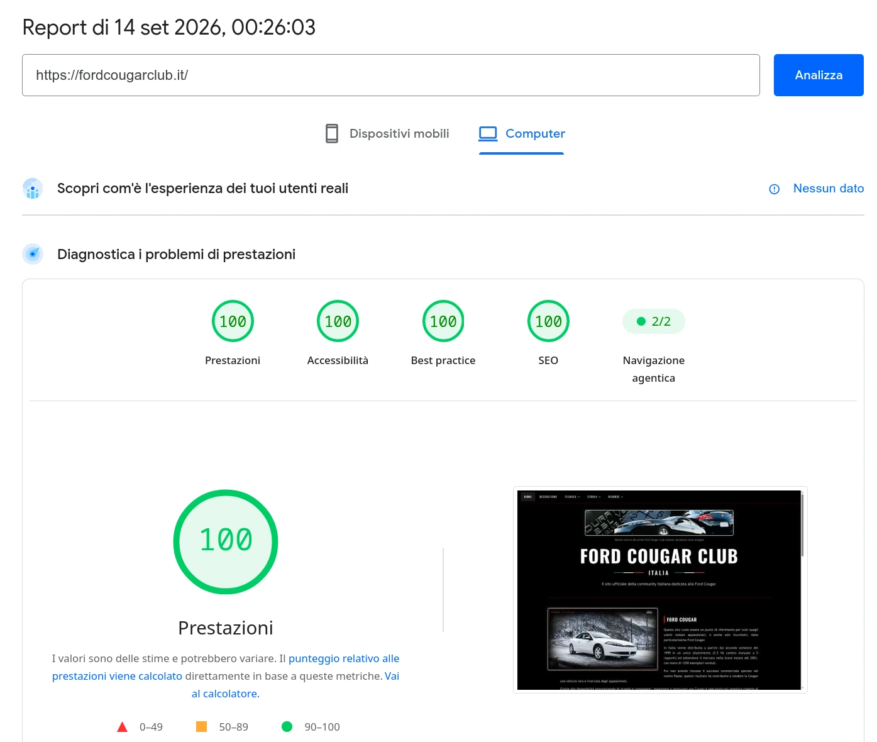Screen dimensions: 877x742
Task: Click the real users experience icon
Action: click(x=33, y=188)
